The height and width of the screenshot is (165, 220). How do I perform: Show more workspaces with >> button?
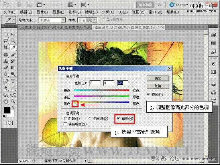pyautogui.click(x=160, y=5)
